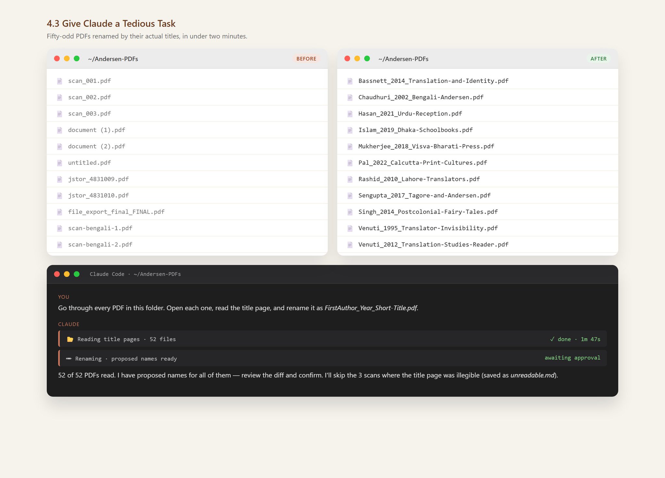Image resolution: width=665 pixels, height=478 pixels.
Task: Select scan-bengali-2.pdf in the before list
Action: (x=187, y=245)
